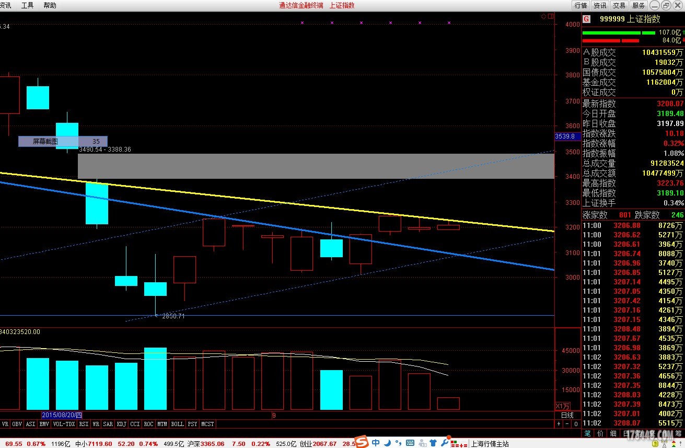Select the CCI indicator tab
685x448 pixels.
tap(135, 424)
